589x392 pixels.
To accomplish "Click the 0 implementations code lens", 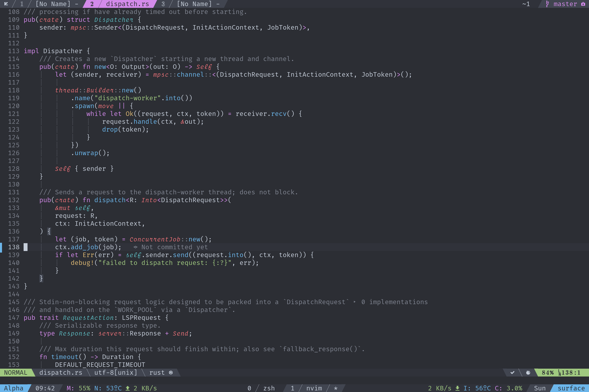I will point(394,302).
